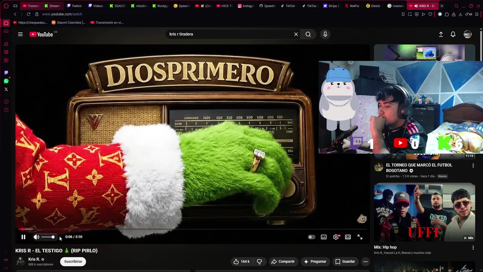Screen dimensions: 483x272
Task: Click the Preguntar button
Action: pos(315,261)
